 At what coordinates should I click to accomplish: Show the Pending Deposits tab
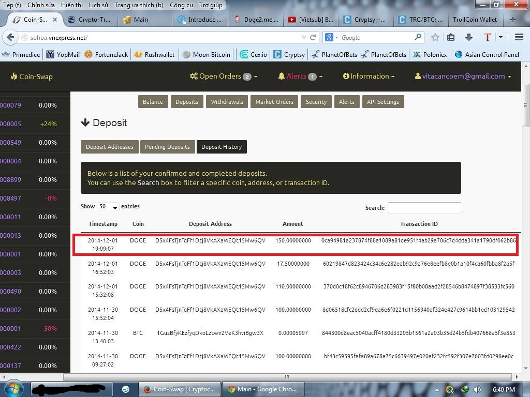(x=167, y=147)
